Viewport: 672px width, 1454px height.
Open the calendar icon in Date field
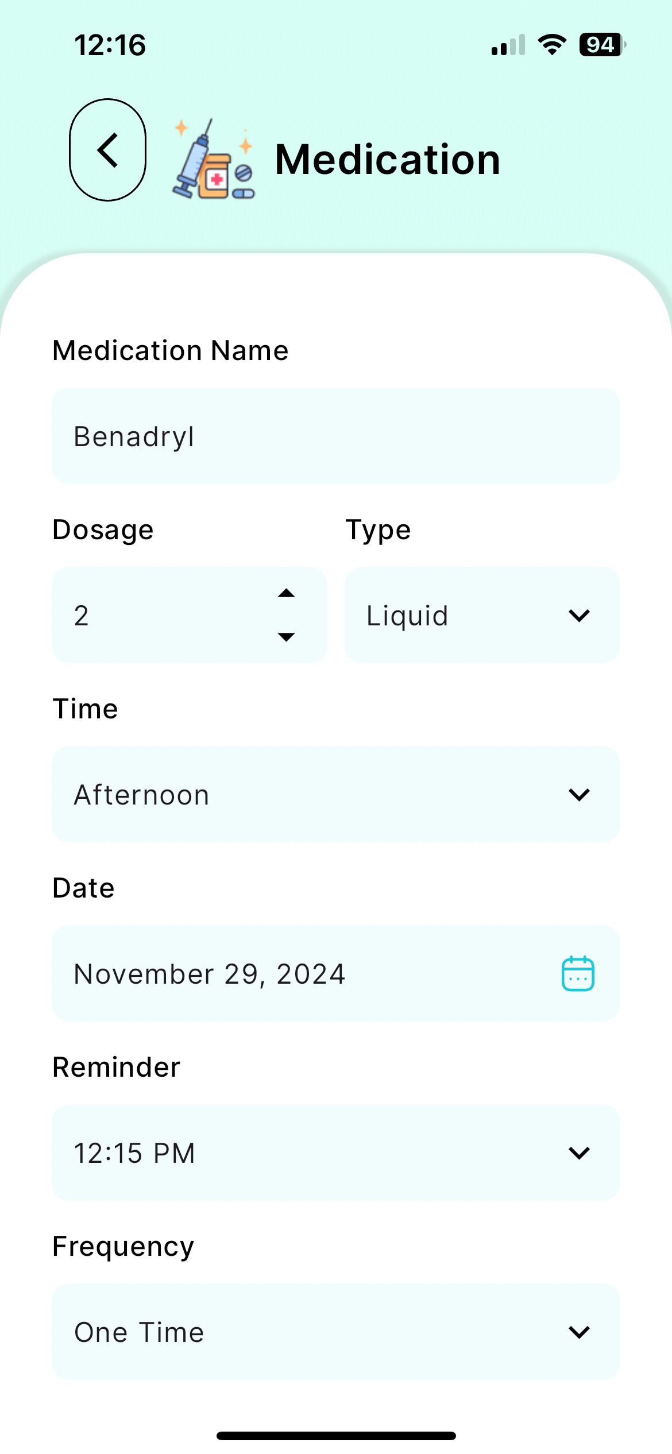click(x=577, y=973)
